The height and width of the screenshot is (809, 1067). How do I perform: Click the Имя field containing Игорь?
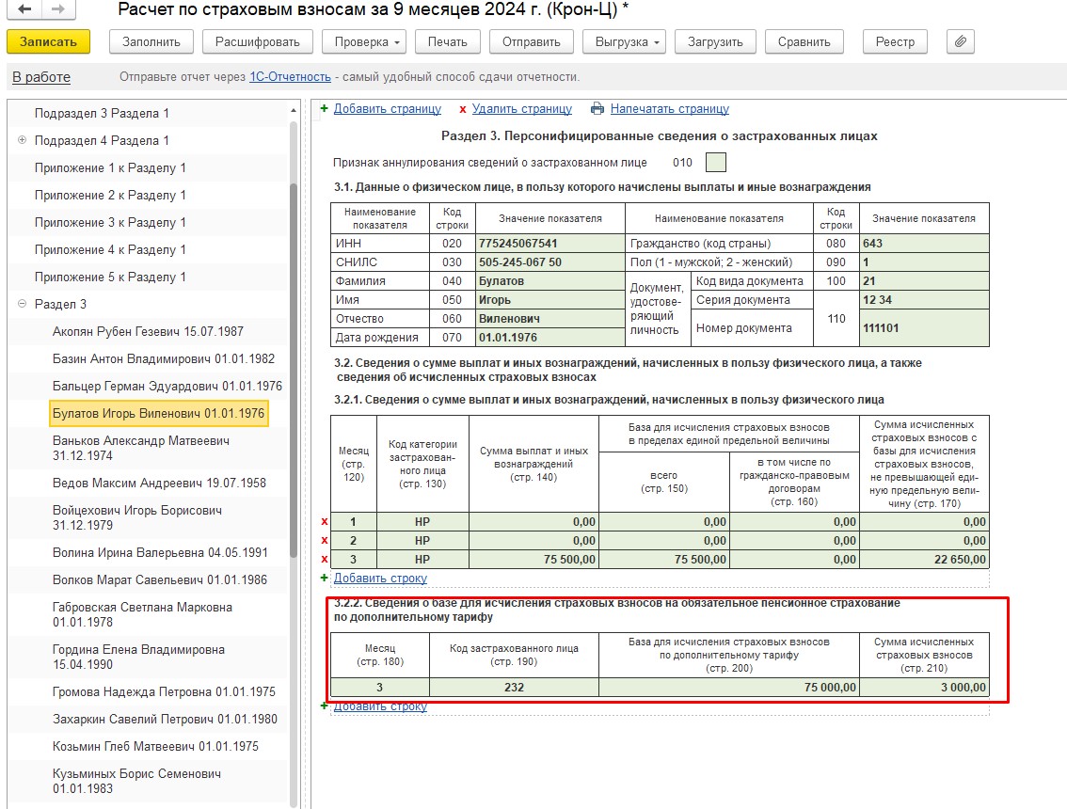[549, 300]
